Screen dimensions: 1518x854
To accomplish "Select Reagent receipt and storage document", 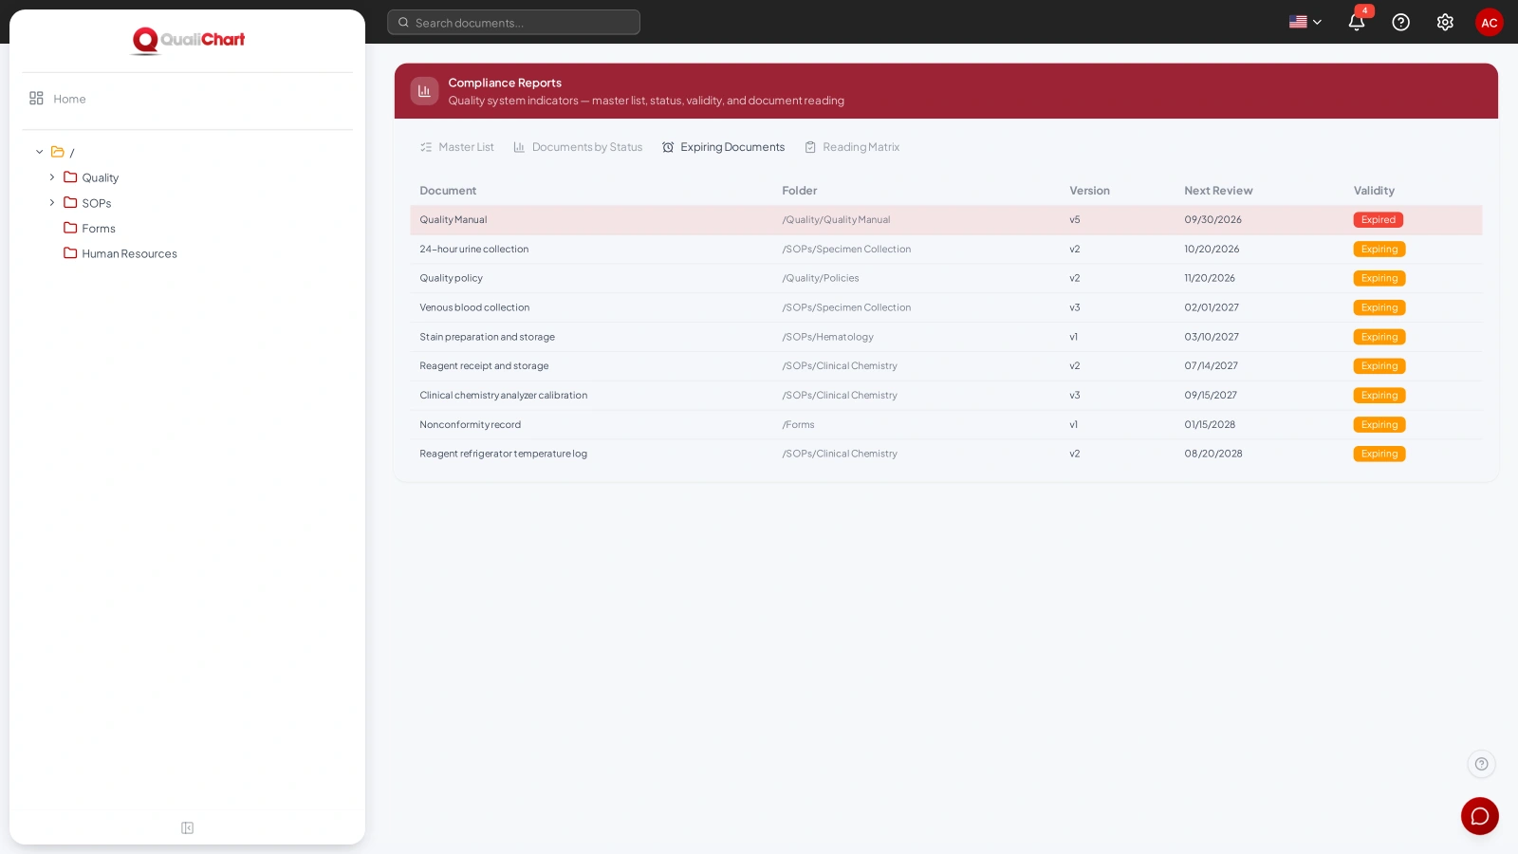I will click(x=484, y=366).
